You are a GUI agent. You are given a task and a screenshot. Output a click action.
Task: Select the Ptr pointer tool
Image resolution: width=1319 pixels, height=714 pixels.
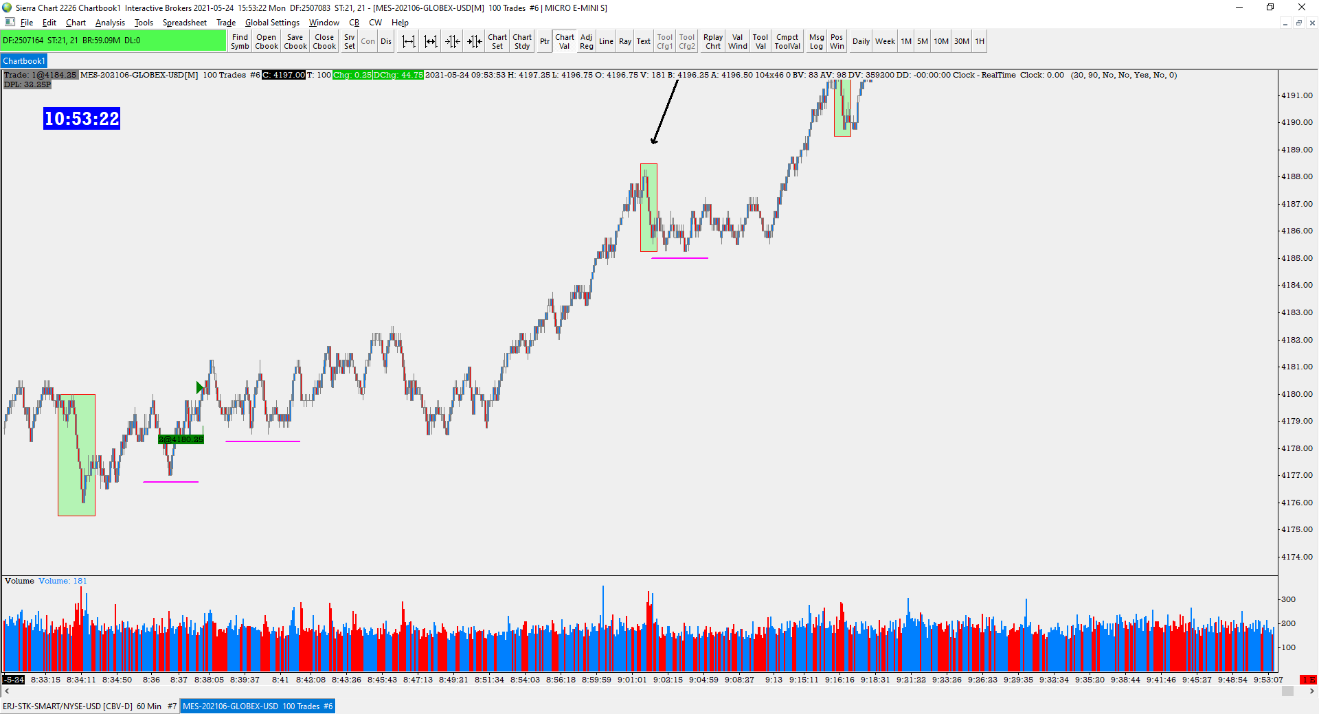(545, 41)
